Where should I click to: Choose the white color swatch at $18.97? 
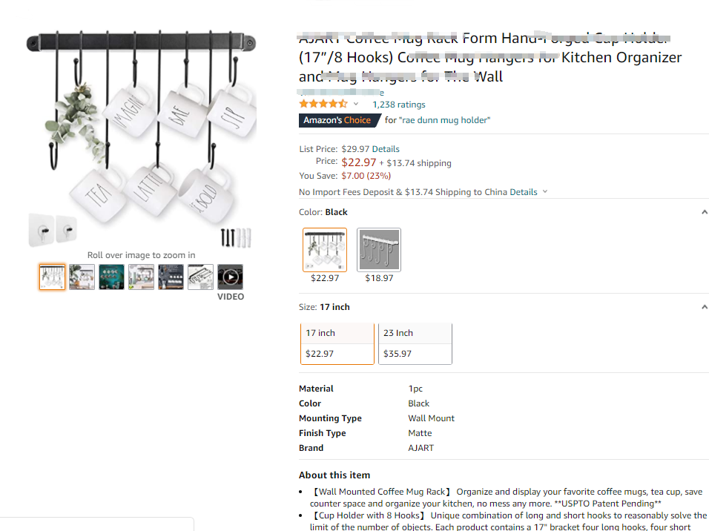[x=379, y=250]
